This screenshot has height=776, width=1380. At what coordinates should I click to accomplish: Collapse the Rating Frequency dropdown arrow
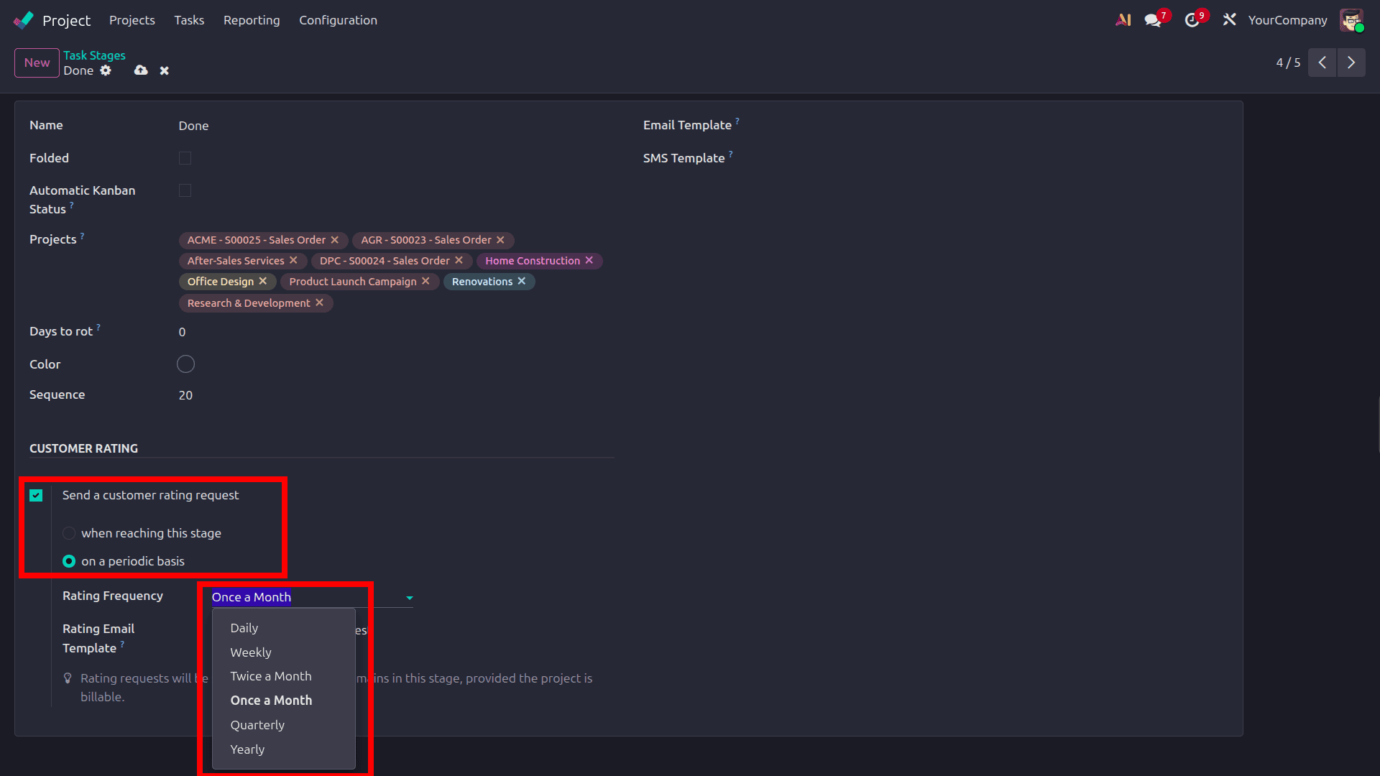(410, 598)
